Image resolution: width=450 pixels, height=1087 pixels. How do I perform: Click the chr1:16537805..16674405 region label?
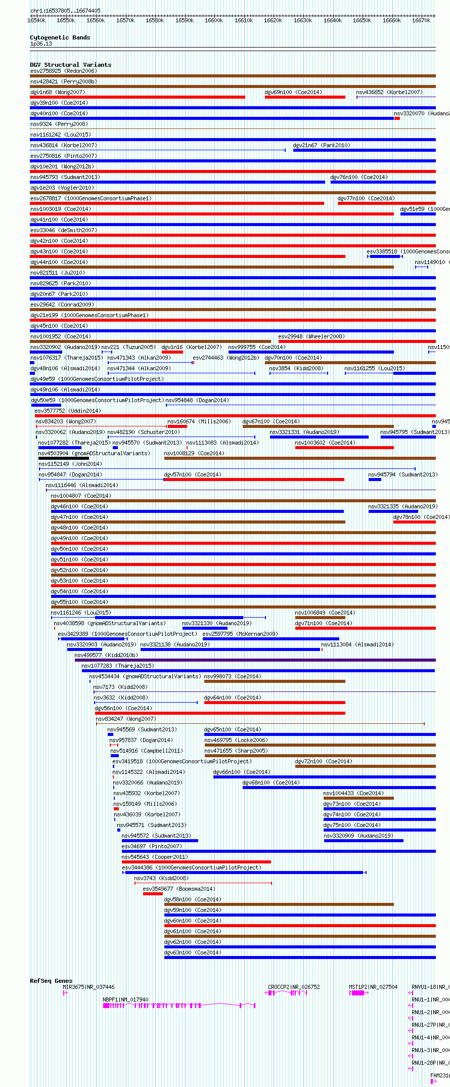coord(65,11)
